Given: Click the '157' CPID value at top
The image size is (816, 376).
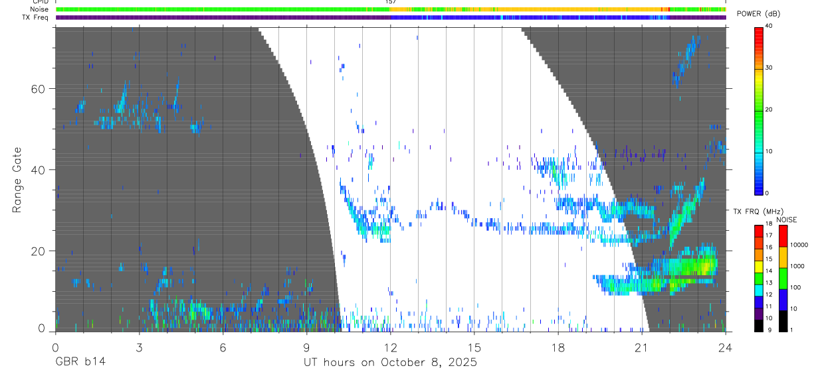Looking at the screenshot, I should pos(391,2).
